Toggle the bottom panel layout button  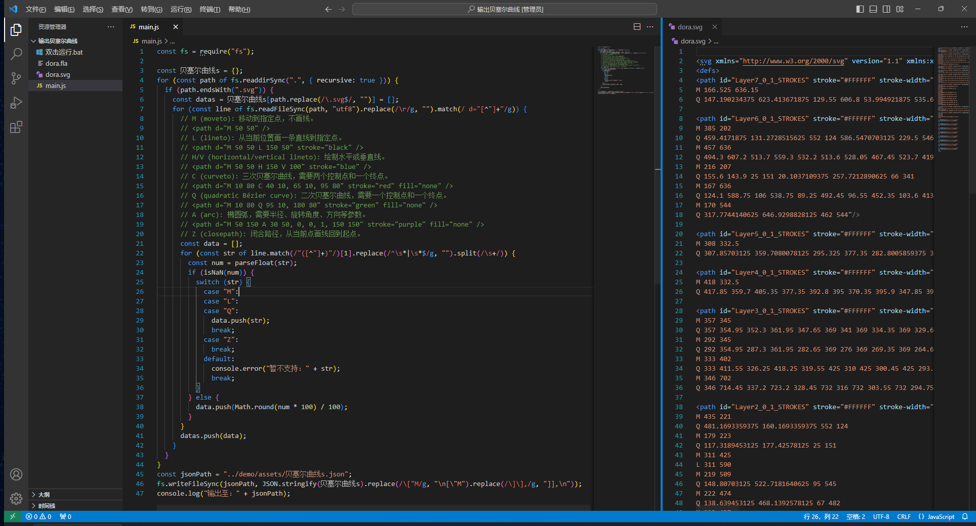pos(873,9)
